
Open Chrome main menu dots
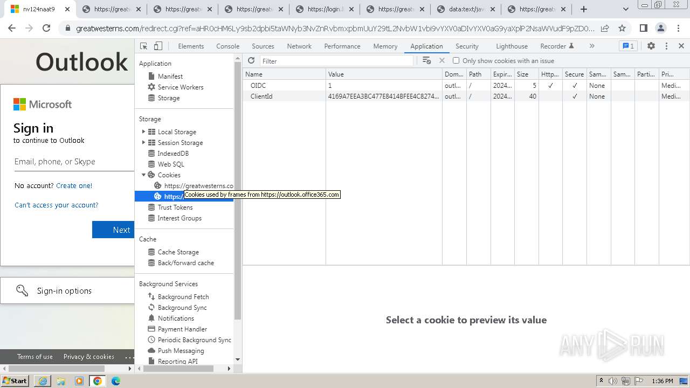pos(678,29)
